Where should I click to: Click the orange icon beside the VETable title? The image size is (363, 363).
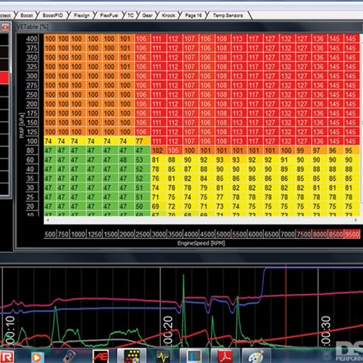(x=5, y=27)
